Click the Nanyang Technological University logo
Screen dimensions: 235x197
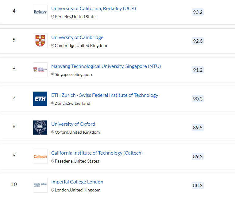[40, 70]
